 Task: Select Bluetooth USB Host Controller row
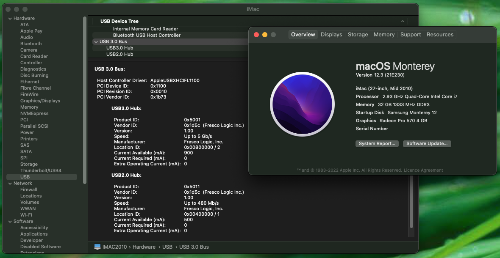[147, 35]
